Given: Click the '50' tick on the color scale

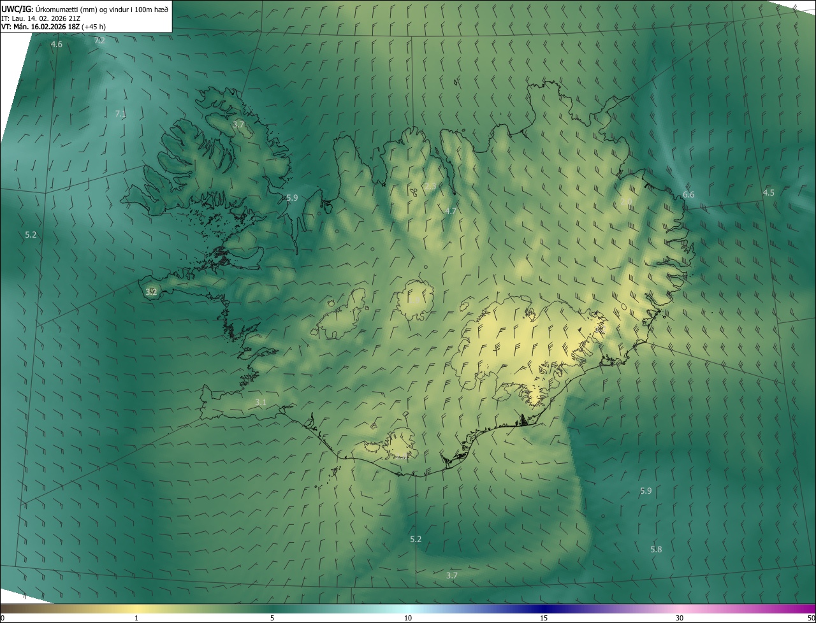Looking at the screenshot, I should [x=811, y=619].
